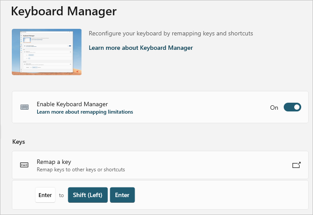Click the keyboard icon beside Enable Keyboard Manager
This screenshot has height=215, width=313.
point(24,107)
